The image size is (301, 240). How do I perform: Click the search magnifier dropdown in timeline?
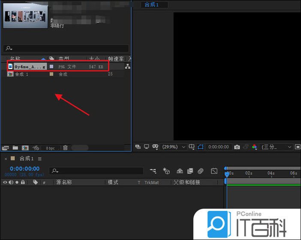pos(55,171)
